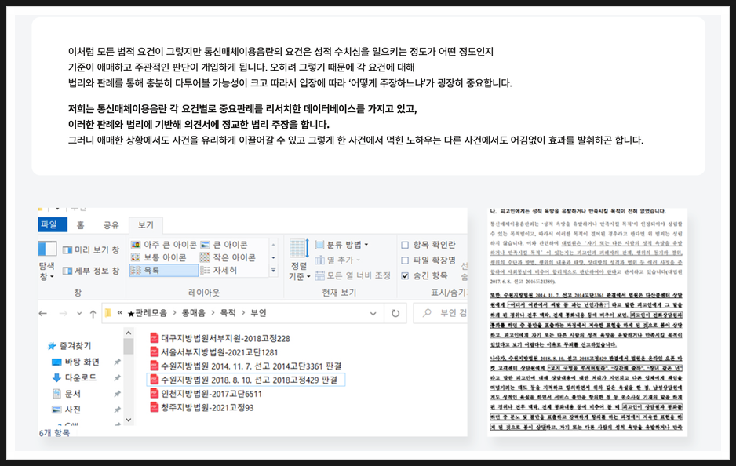Select the 목록 list layout
This screenshot has height=466, width=736.
click(x=164, y=271)
